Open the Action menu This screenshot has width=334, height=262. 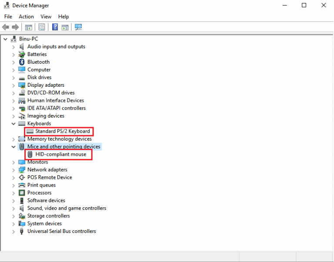click(x=26, y=16)
